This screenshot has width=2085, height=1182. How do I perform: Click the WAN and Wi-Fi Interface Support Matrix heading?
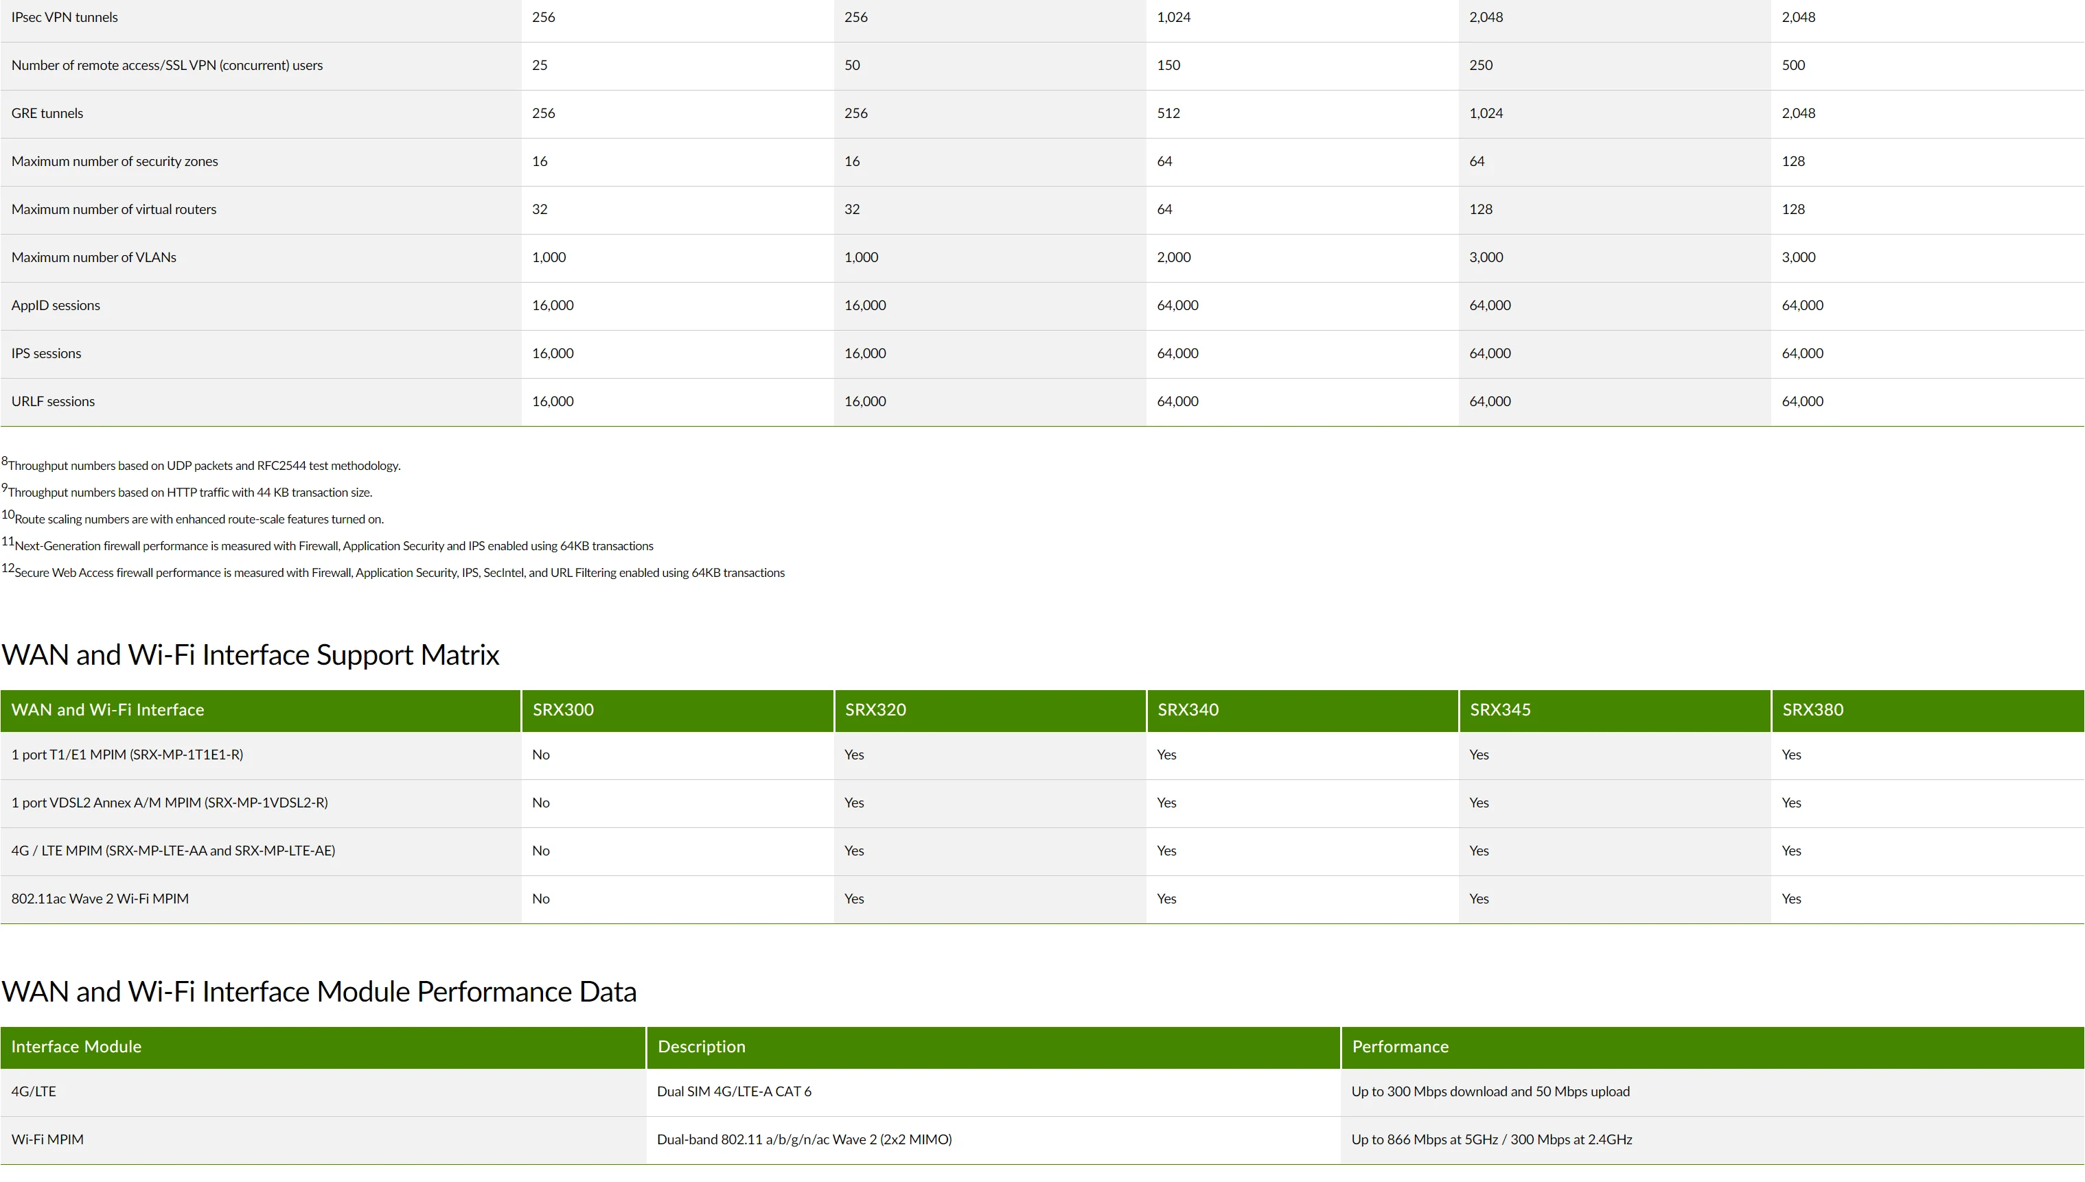point(250,654)
